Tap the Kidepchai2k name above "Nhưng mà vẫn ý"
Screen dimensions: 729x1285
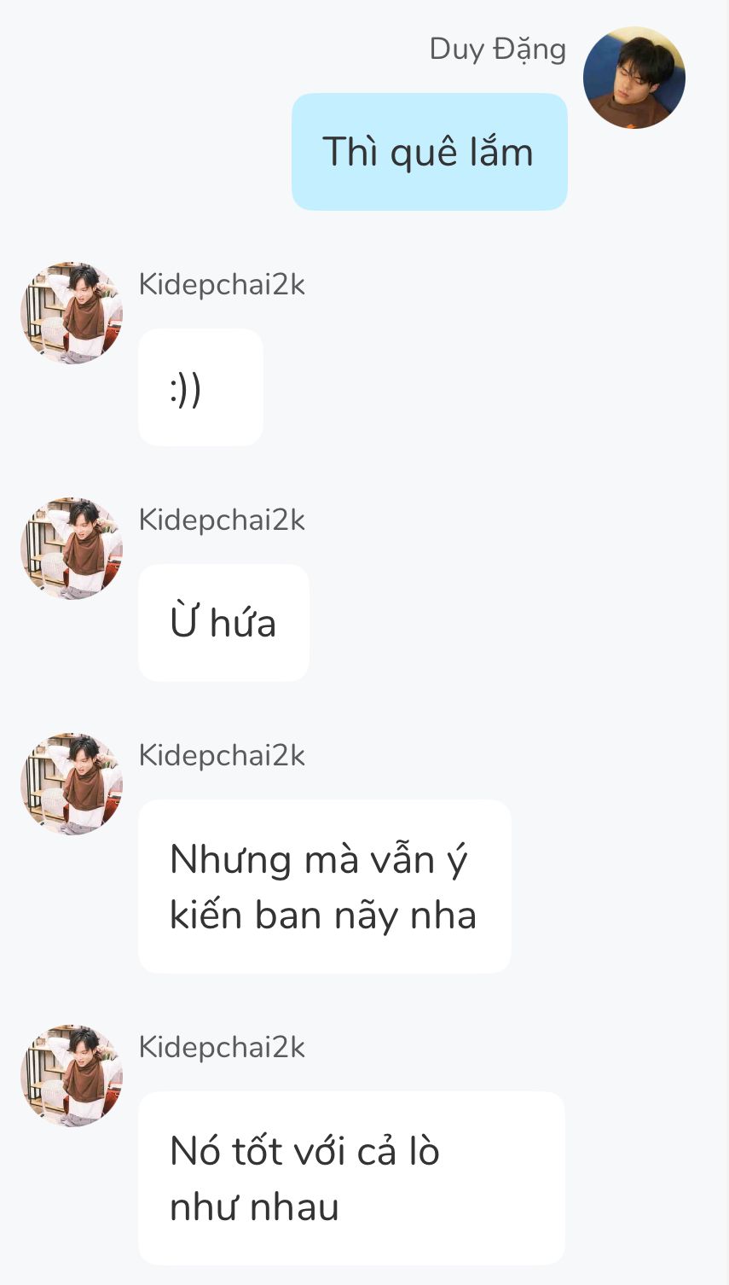click(x=222, y=756)
